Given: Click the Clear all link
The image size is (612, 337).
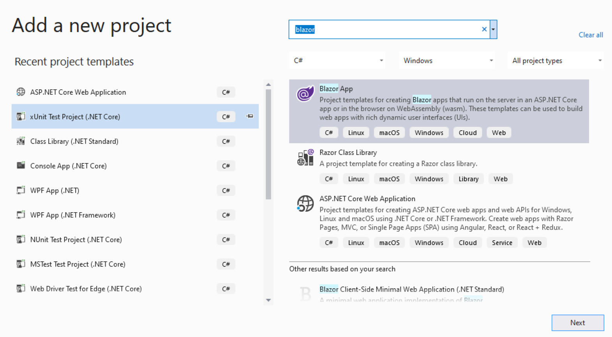Looking at the screenshot, I should [591, 35].
